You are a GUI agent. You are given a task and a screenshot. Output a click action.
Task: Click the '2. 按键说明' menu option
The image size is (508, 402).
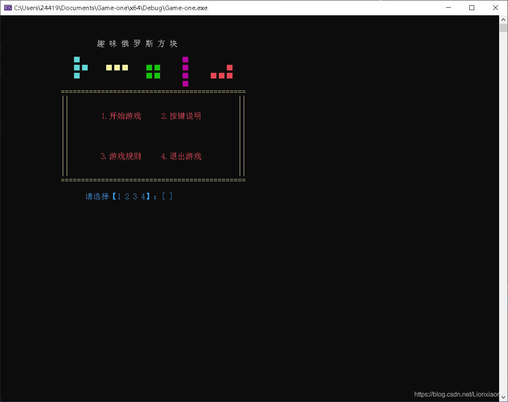pos(181,116)
